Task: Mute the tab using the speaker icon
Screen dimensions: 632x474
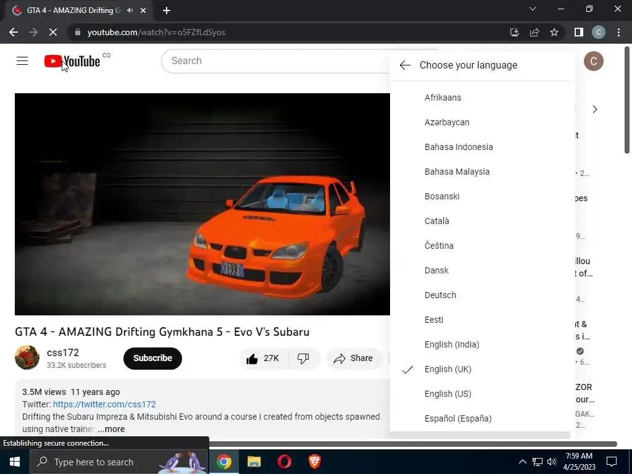Action: [130, 10]
